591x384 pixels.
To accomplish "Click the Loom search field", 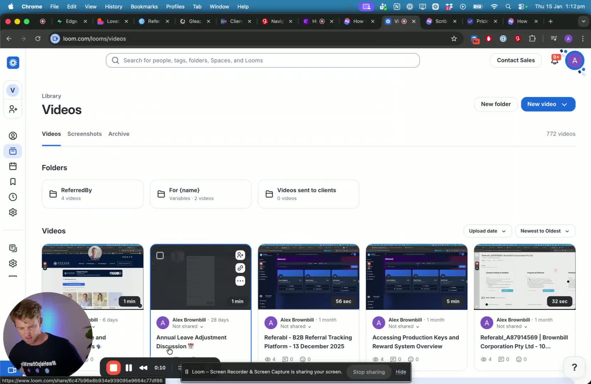I will pyautogui.click(x=263, y=60).
